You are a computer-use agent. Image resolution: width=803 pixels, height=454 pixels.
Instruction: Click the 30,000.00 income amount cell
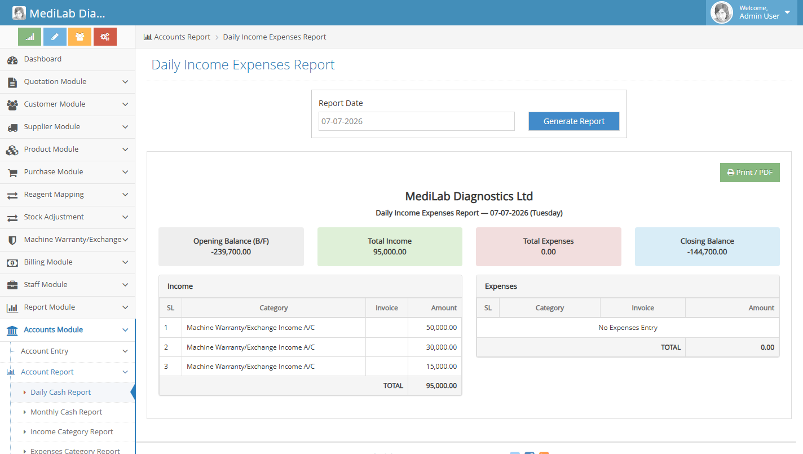pyautogui.click(x=435, y=347)
